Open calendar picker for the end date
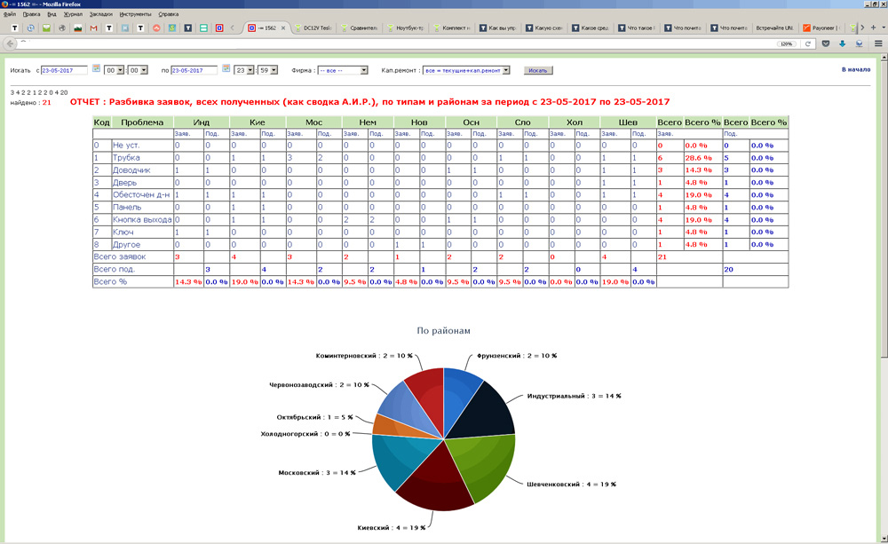The width and height of the screenshot is (888, 544). (226, 68)
